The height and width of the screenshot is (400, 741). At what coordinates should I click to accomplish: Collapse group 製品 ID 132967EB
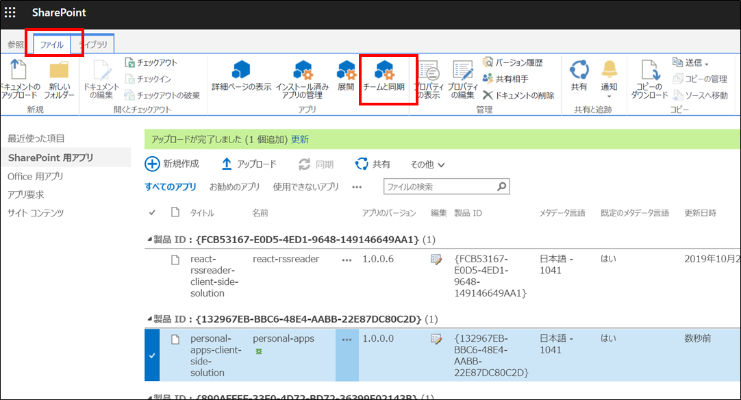click(149, 319)
